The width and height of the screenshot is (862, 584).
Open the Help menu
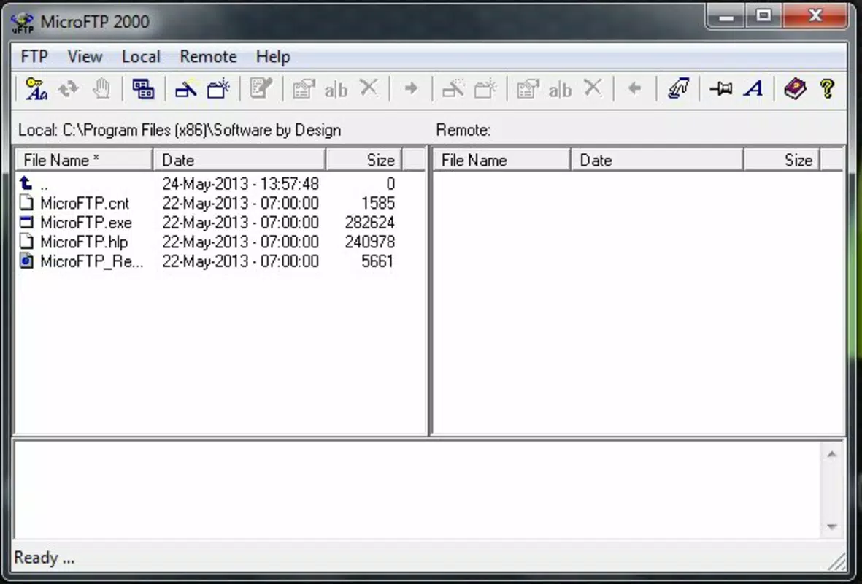(x=273, y=56)
